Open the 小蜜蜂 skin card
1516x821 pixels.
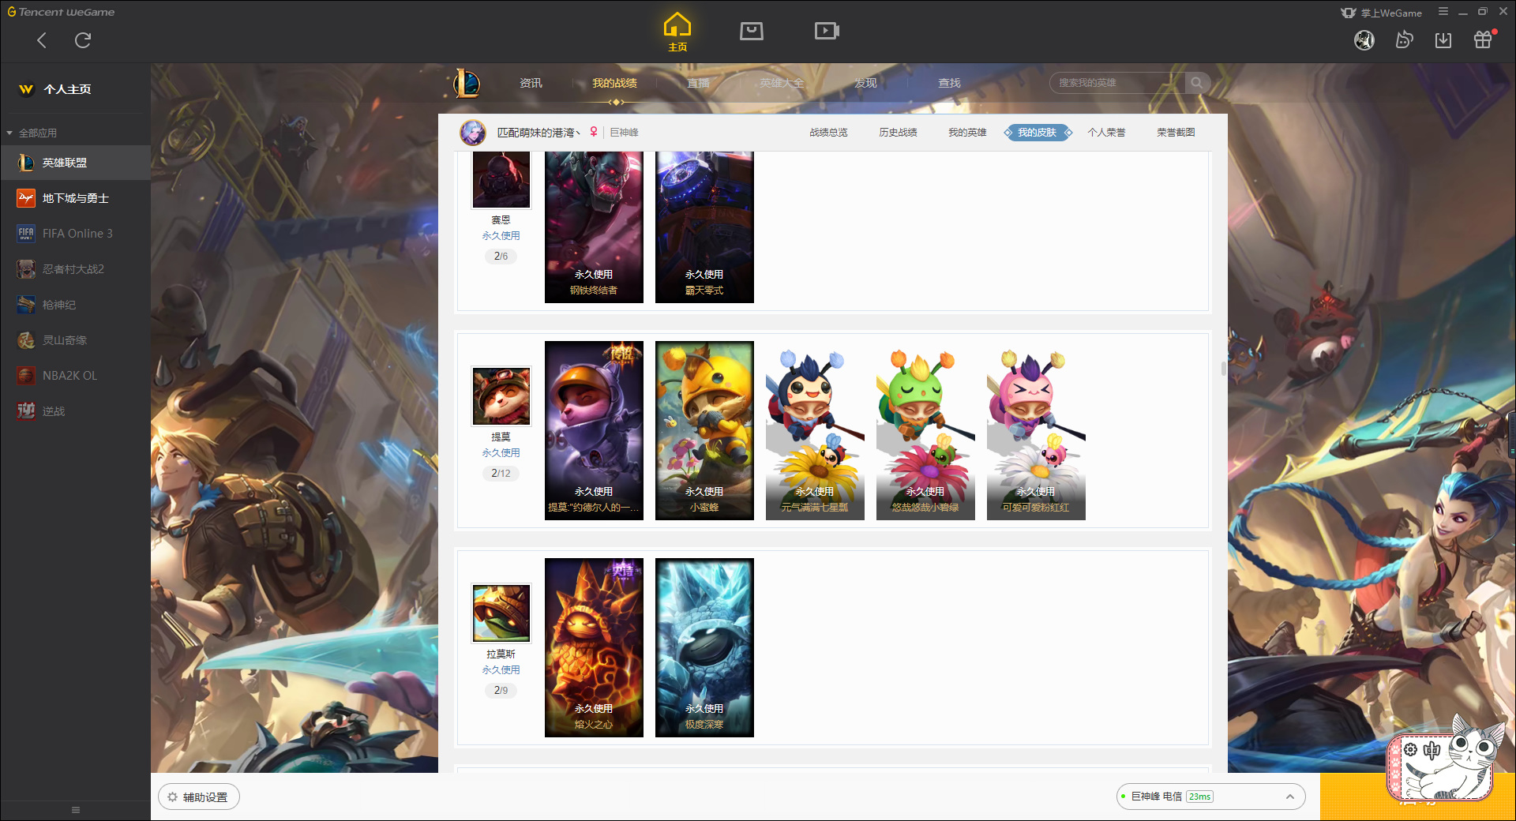click(x=704, y=430)
